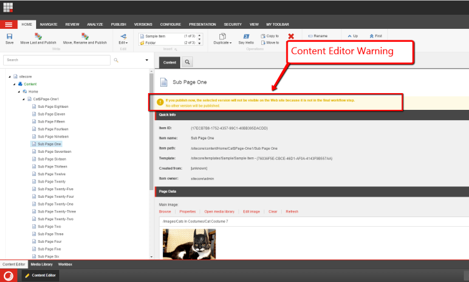Click the Sitecore start button logo
Viewport: 469px width, 282px height.
(x=8, y=276)
